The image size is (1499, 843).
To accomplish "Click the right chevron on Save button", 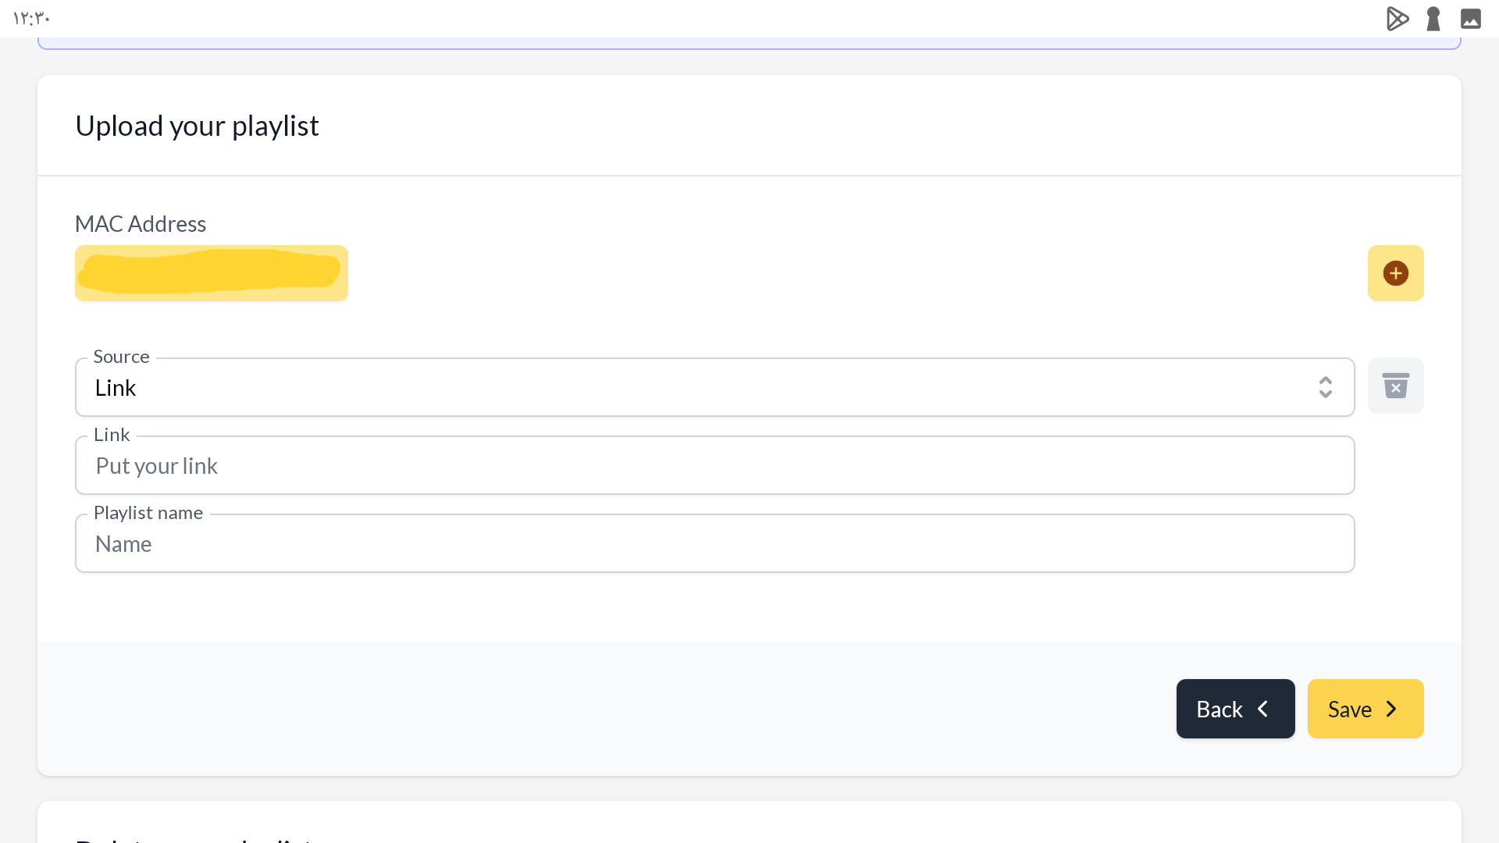I will [1391, 709].
